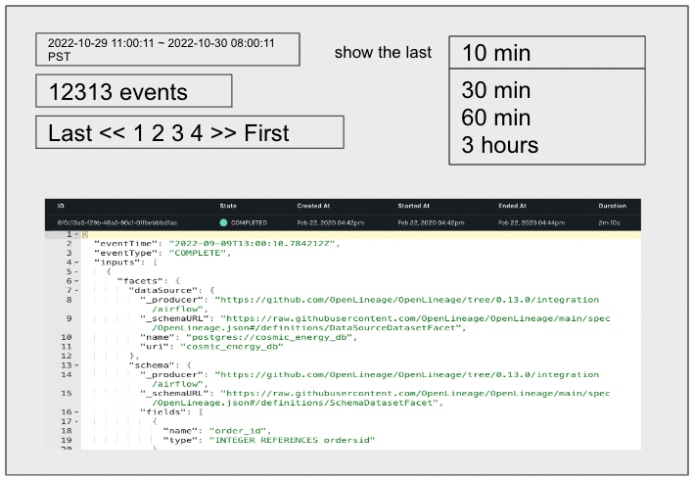Screen dimensions: 693x480
Task: Go to the Last page in pagination
Action: (69, 132)
